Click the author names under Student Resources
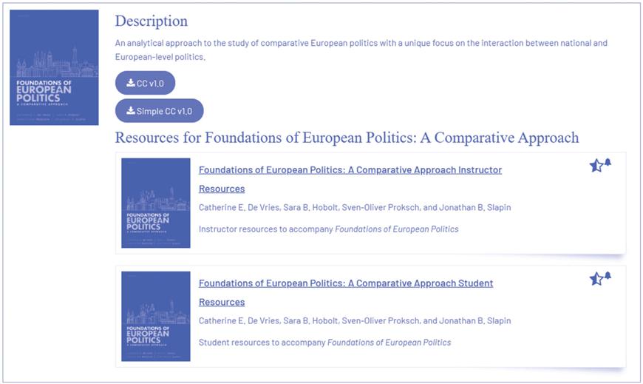This screenshot has width=643, height=384. pyautogui.click(x=354, y=321)
